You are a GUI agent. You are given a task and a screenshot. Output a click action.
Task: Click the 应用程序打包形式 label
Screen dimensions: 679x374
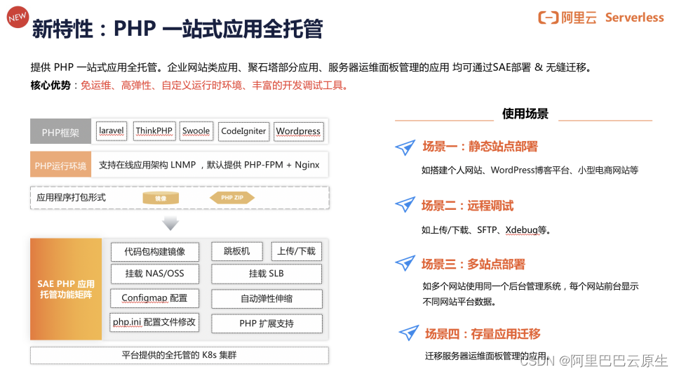[x=71, y=198]
